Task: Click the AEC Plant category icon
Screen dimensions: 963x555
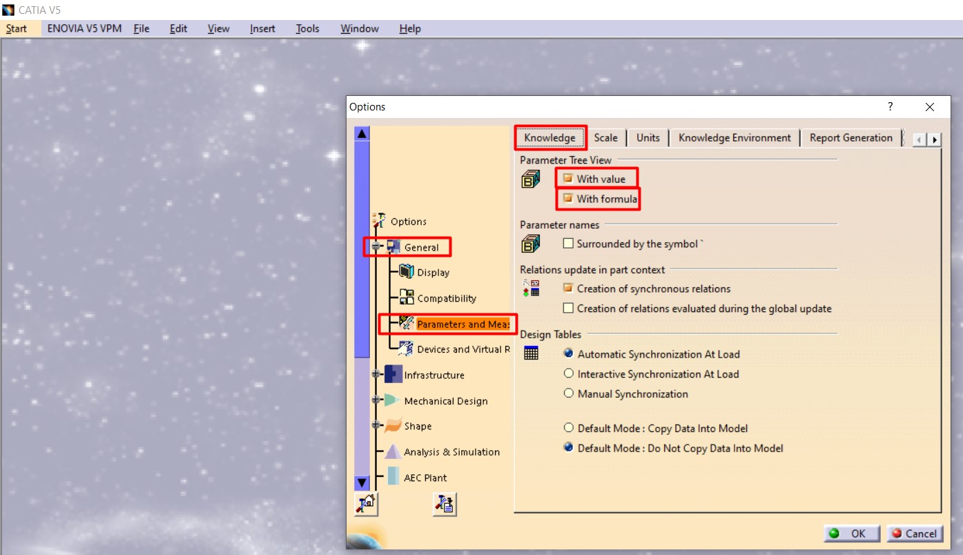Action: click(x=393, y=477)
